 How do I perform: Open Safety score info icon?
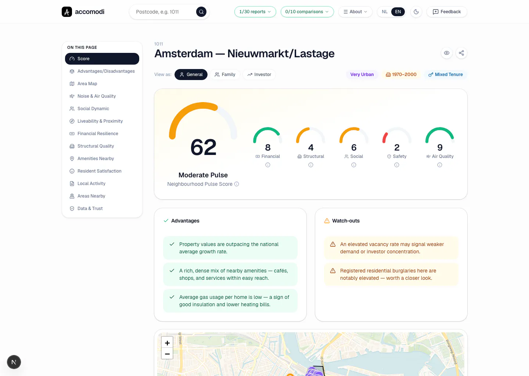pyautogui.click(x=397, y=165)
